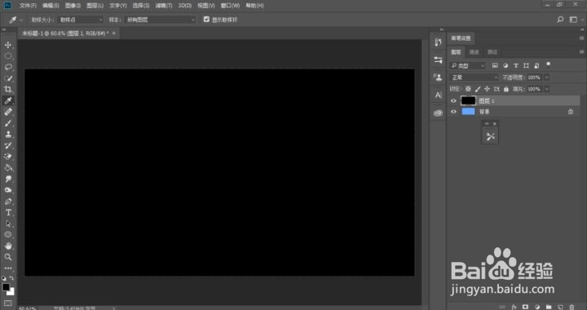Toggle shape layer filter
The height and width of the screenshot is (310, 587).
click(x=526, y=65)
